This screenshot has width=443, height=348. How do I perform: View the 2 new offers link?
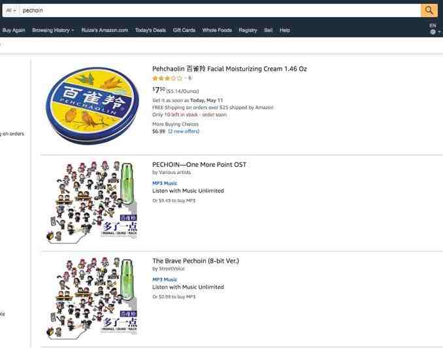184,131
